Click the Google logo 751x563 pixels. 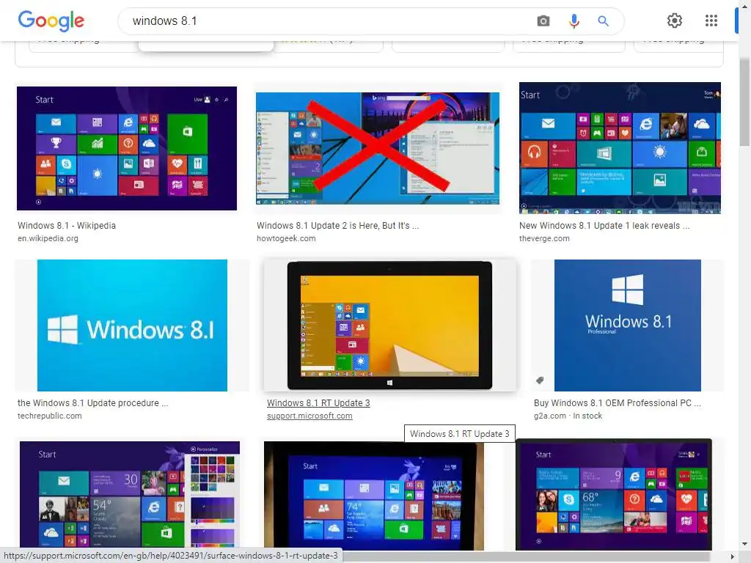click(x=51, y=21)
